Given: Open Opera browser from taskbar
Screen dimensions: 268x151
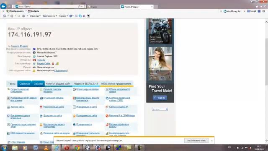Looking at the screenshot, I should coord(67,148).
